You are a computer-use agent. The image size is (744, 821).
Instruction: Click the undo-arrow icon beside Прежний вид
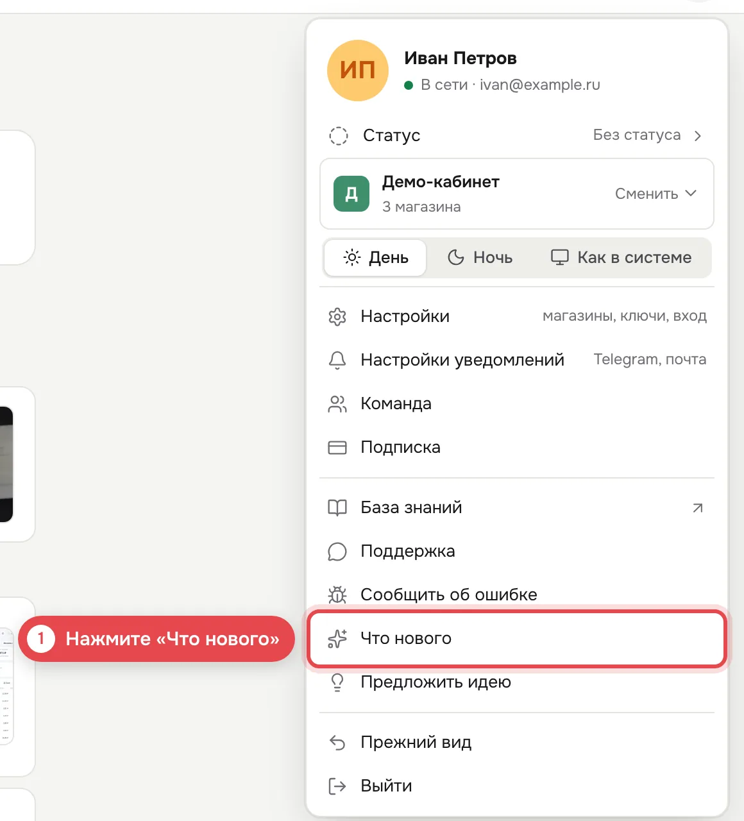[337, 742]
